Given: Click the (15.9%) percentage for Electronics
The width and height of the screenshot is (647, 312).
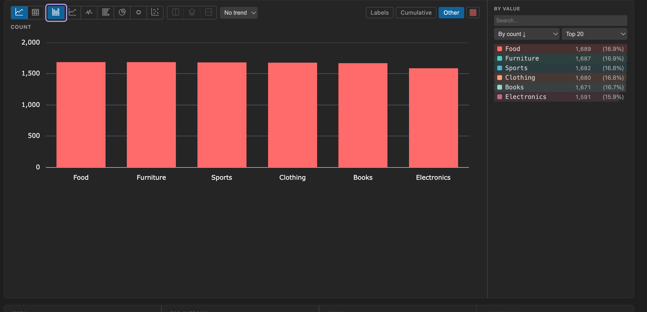Looking at the screenshot, I should (613, 97).
